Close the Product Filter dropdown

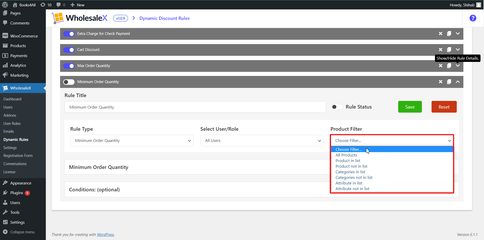[392, 141]
